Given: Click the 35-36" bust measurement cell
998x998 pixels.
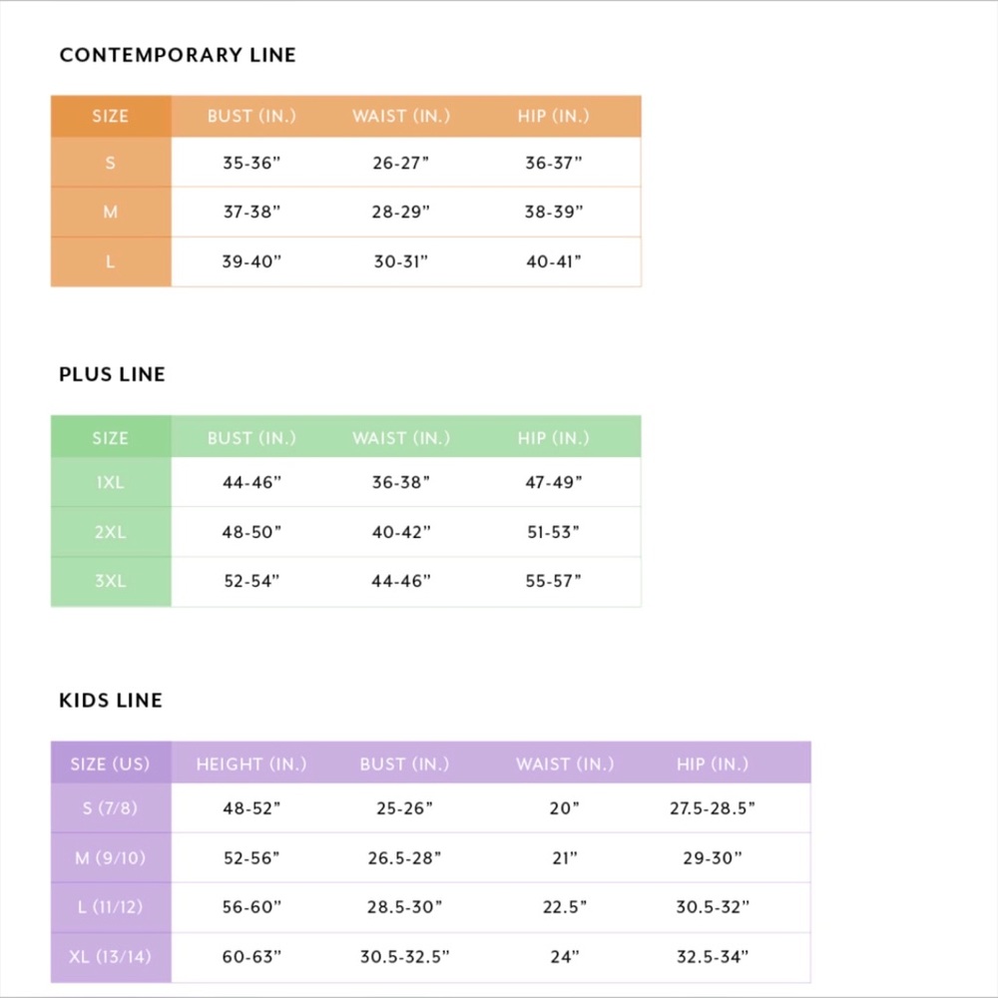Looking at the screenshot, I should [x=251, y=163].
